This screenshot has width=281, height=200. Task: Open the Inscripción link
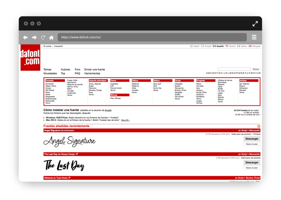pyautogui.click(x=59, y=46)
